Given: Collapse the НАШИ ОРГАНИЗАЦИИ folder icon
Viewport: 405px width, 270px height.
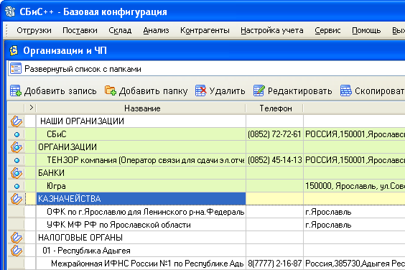Looking at the screenshot, I should pyautogui.click(x=17, y=121).
